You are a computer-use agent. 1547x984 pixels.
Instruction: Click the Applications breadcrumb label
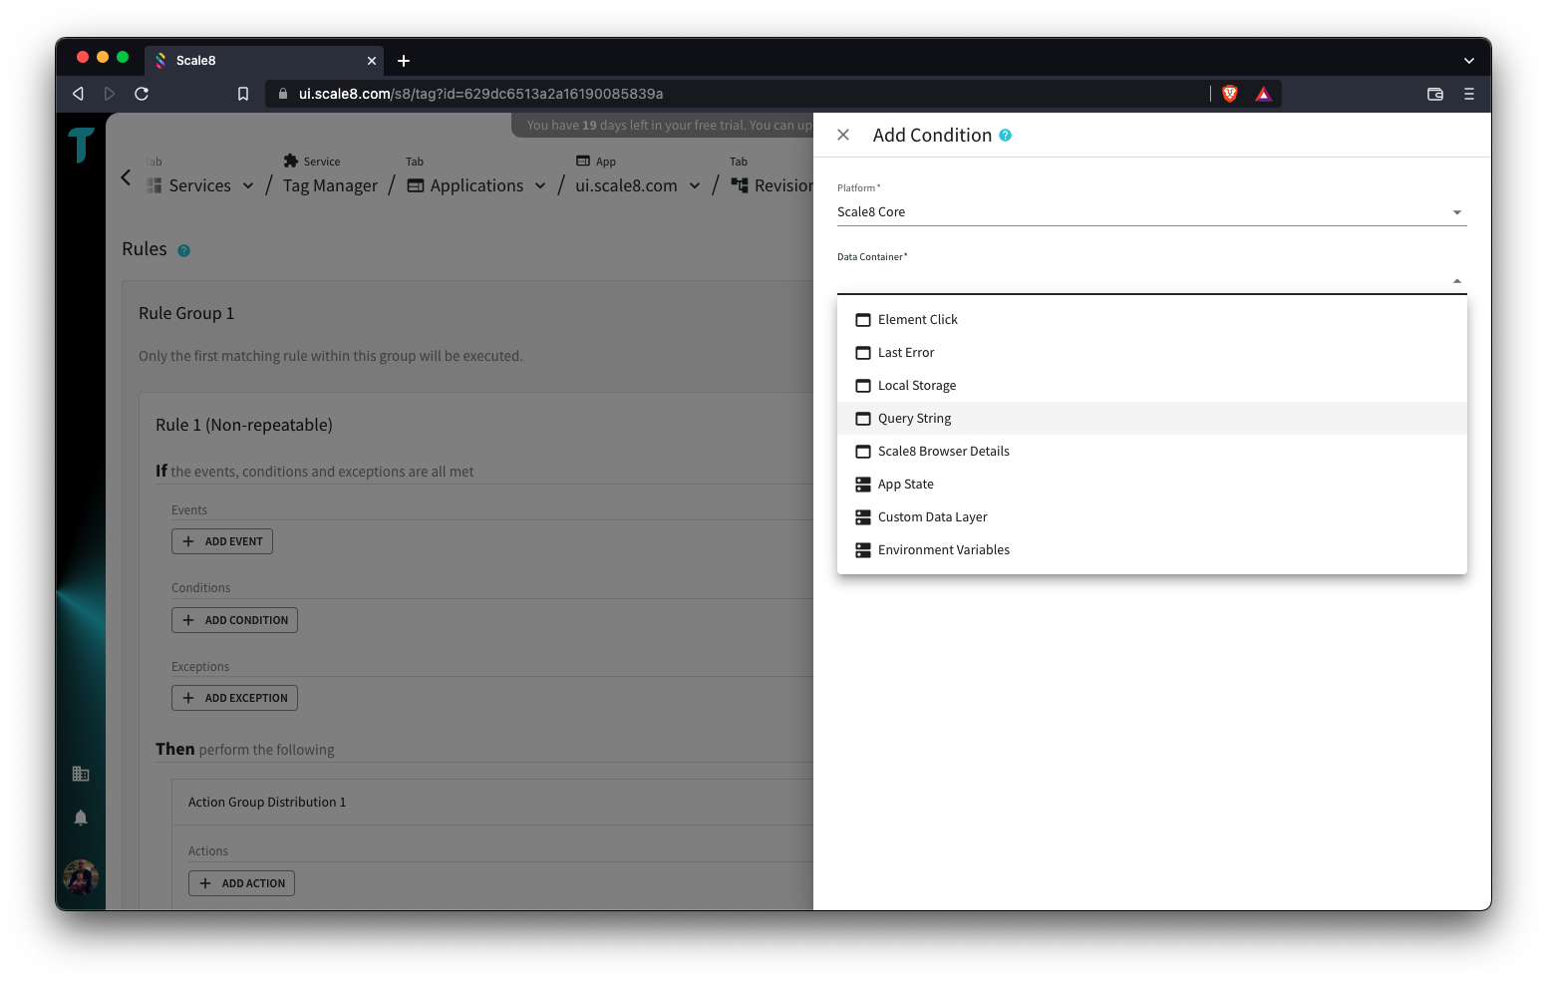click(476, 185)
